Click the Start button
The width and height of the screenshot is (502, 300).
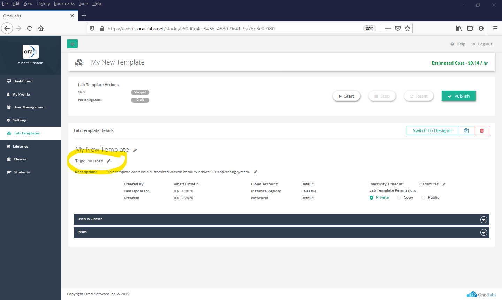coord(346,96)
